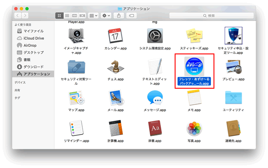Select the セキュリティ申込・設定ツール.app shield icon
This screenshot has width=268, height=168.
(233, 36)
